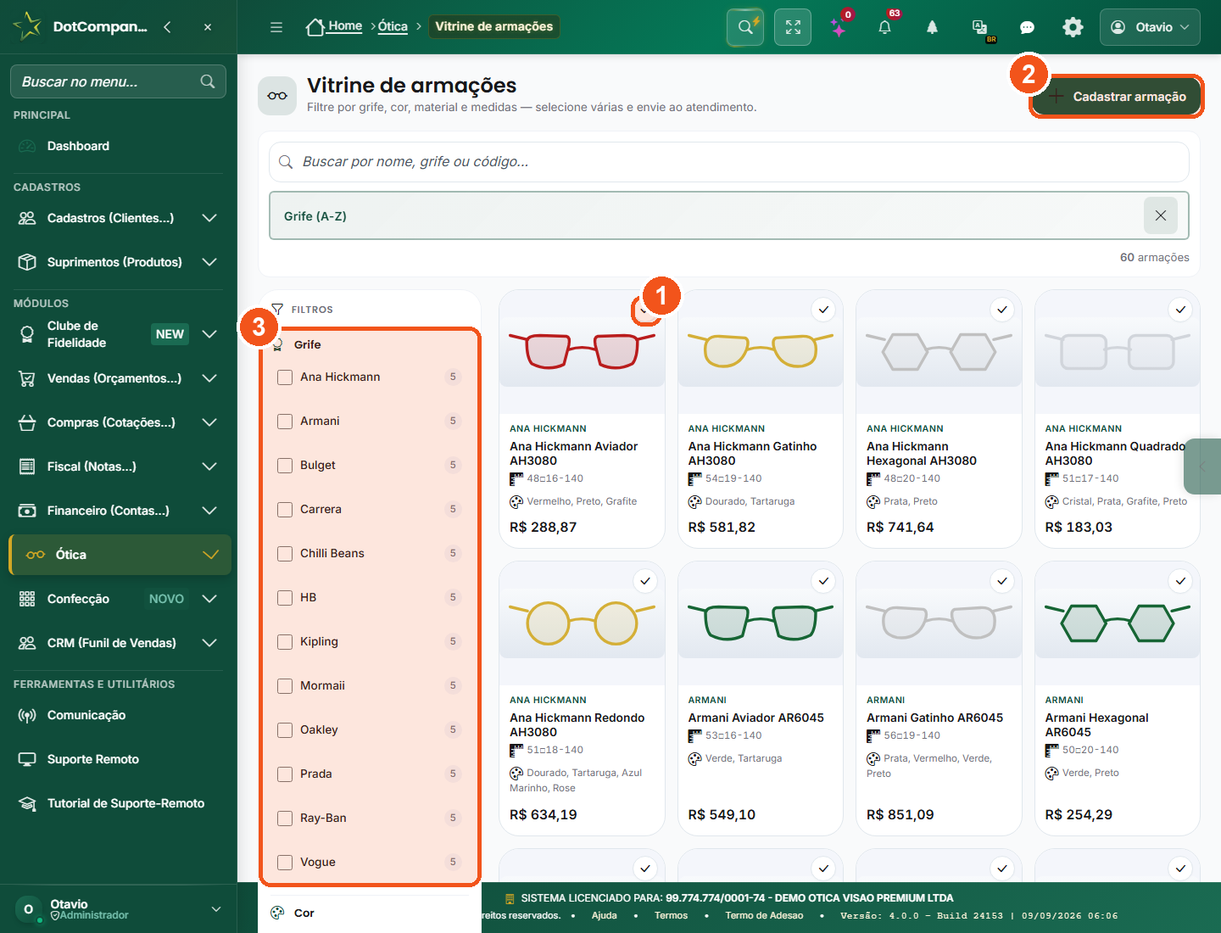Click the Home breadcrumb house icon
This screenshot has width=1221, height=933.
[x=315, y=27]
